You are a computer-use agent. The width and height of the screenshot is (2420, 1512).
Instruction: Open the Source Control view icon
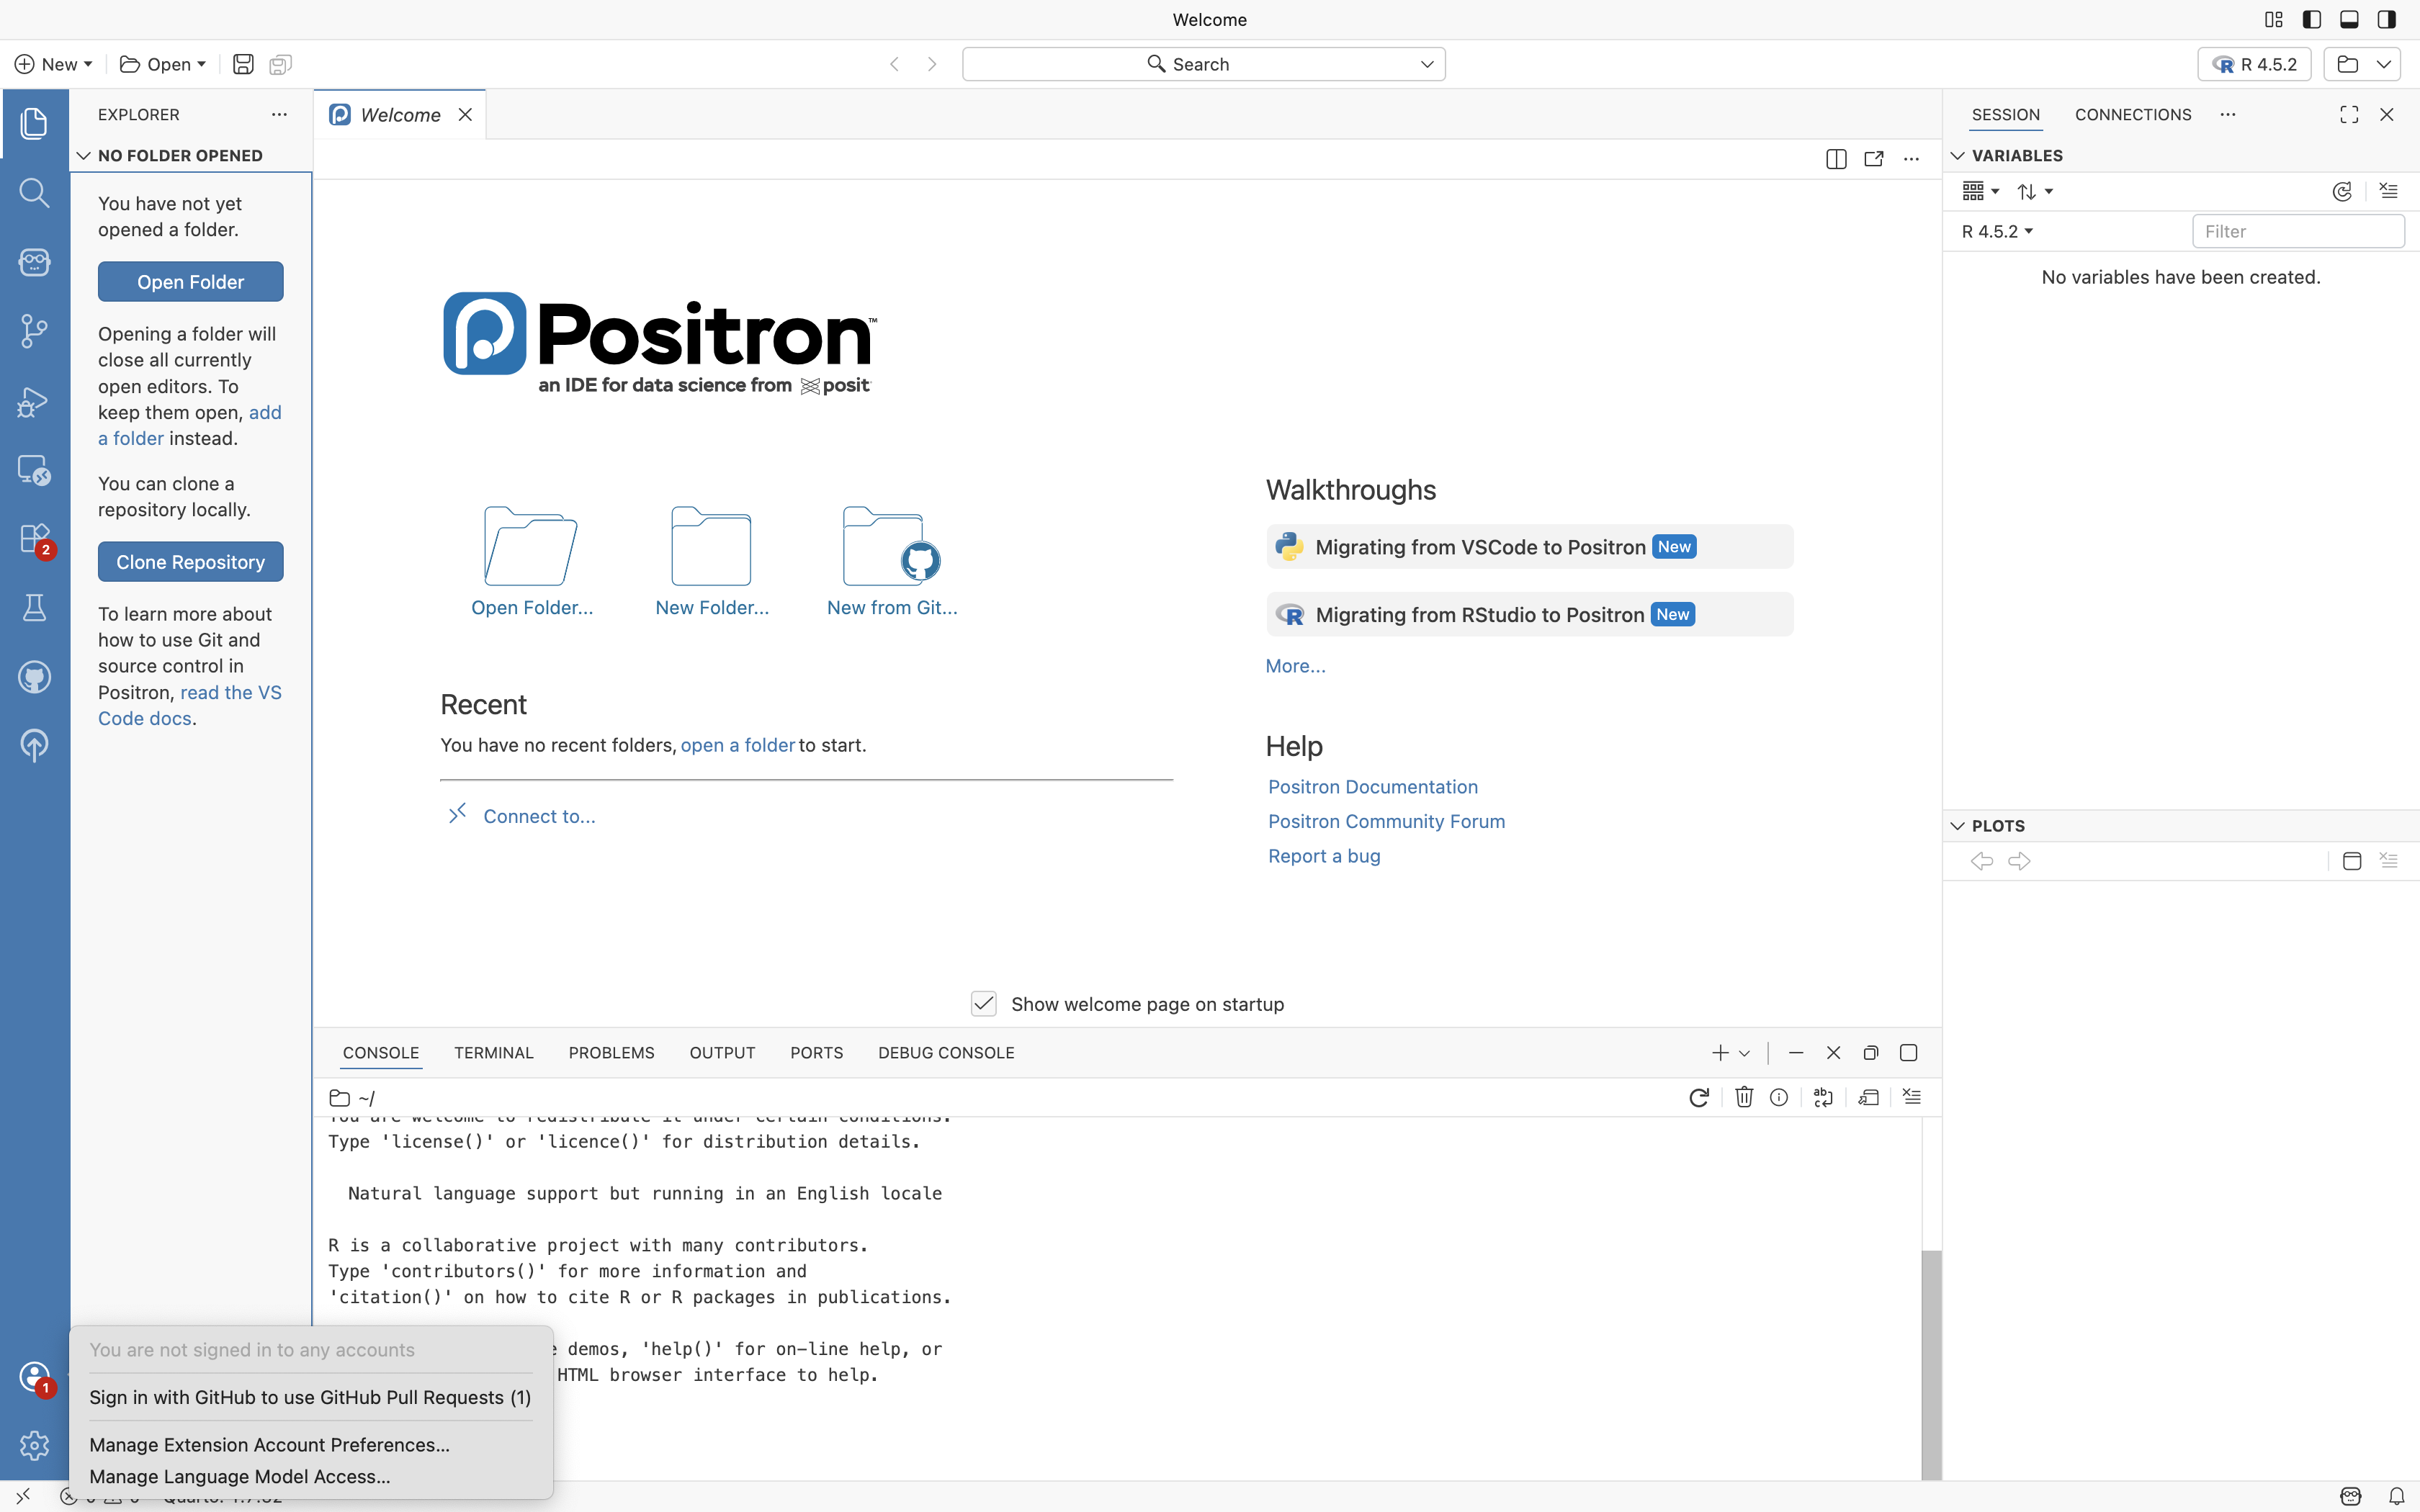(34, 331)
